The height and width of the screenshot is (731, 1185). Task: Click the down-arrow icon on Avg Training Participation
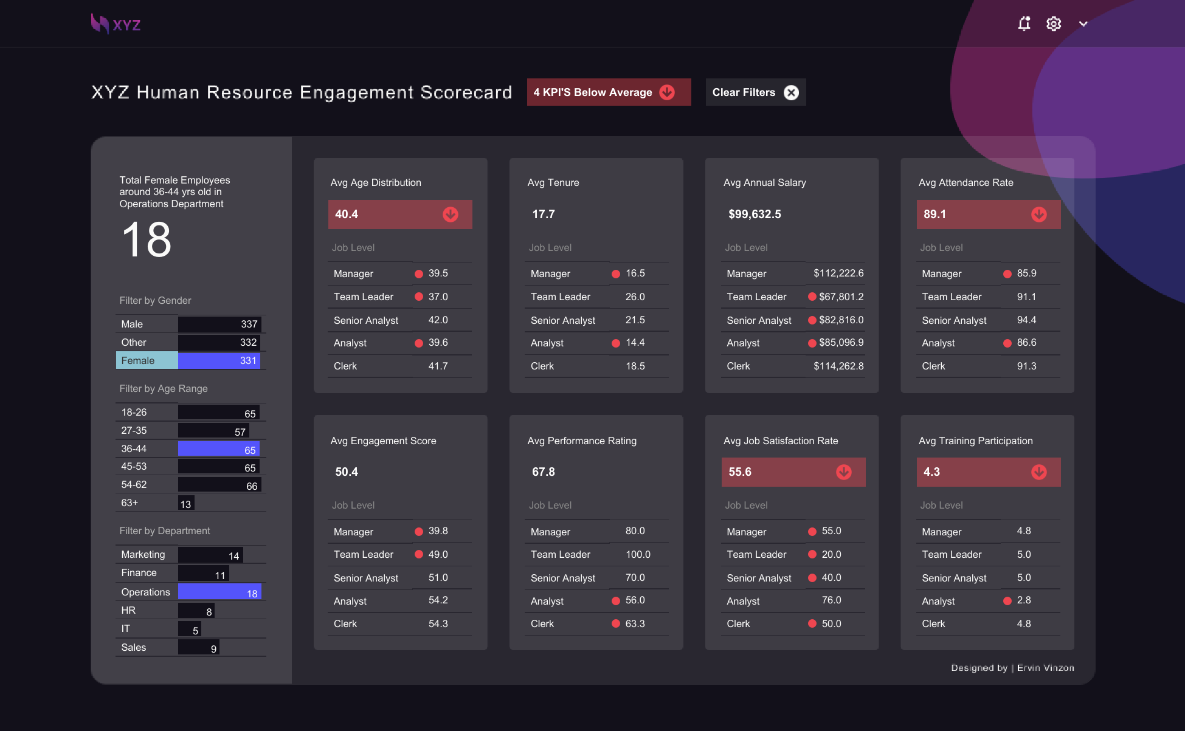[1039, 472]
